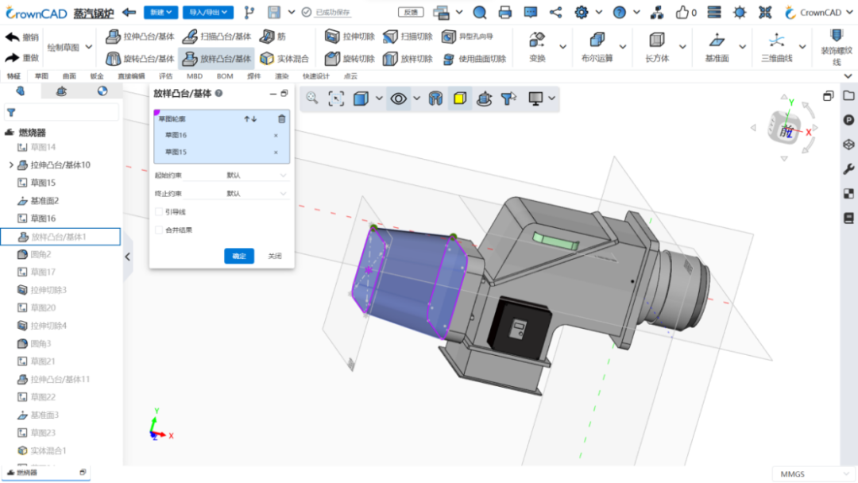Open the wrench tool in right sidebar
This screenshot has height=483, width=858.
click(x=848, y=169)
